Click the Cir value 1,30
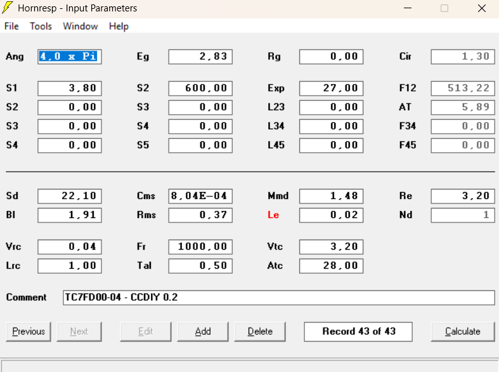This screenshot has height=372, width=499. [x=463, y=56]
